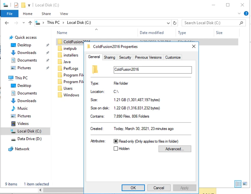This screenshot has width=251, height=194.
Task: Select the Java folder
Action: (x=67, y=62)
